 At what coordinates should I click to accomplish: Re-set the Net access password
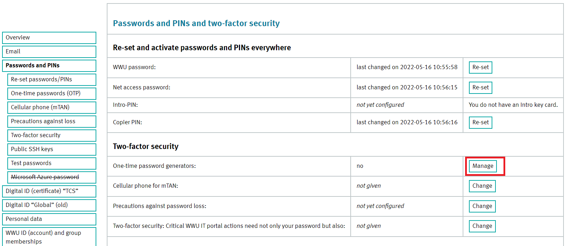[x=480, y=88]
